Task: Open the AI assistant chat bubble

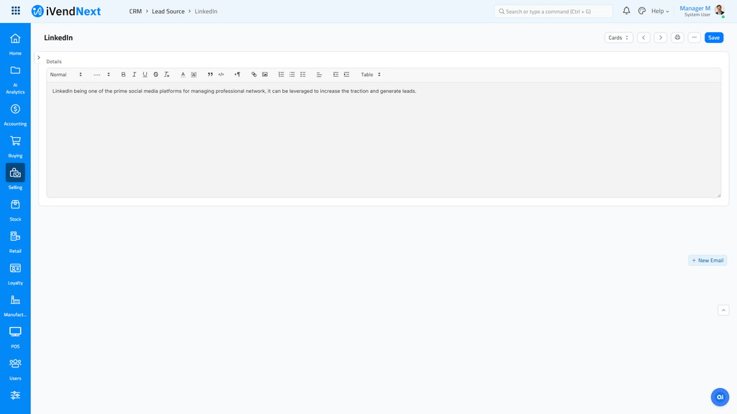Action: point(720,397)
